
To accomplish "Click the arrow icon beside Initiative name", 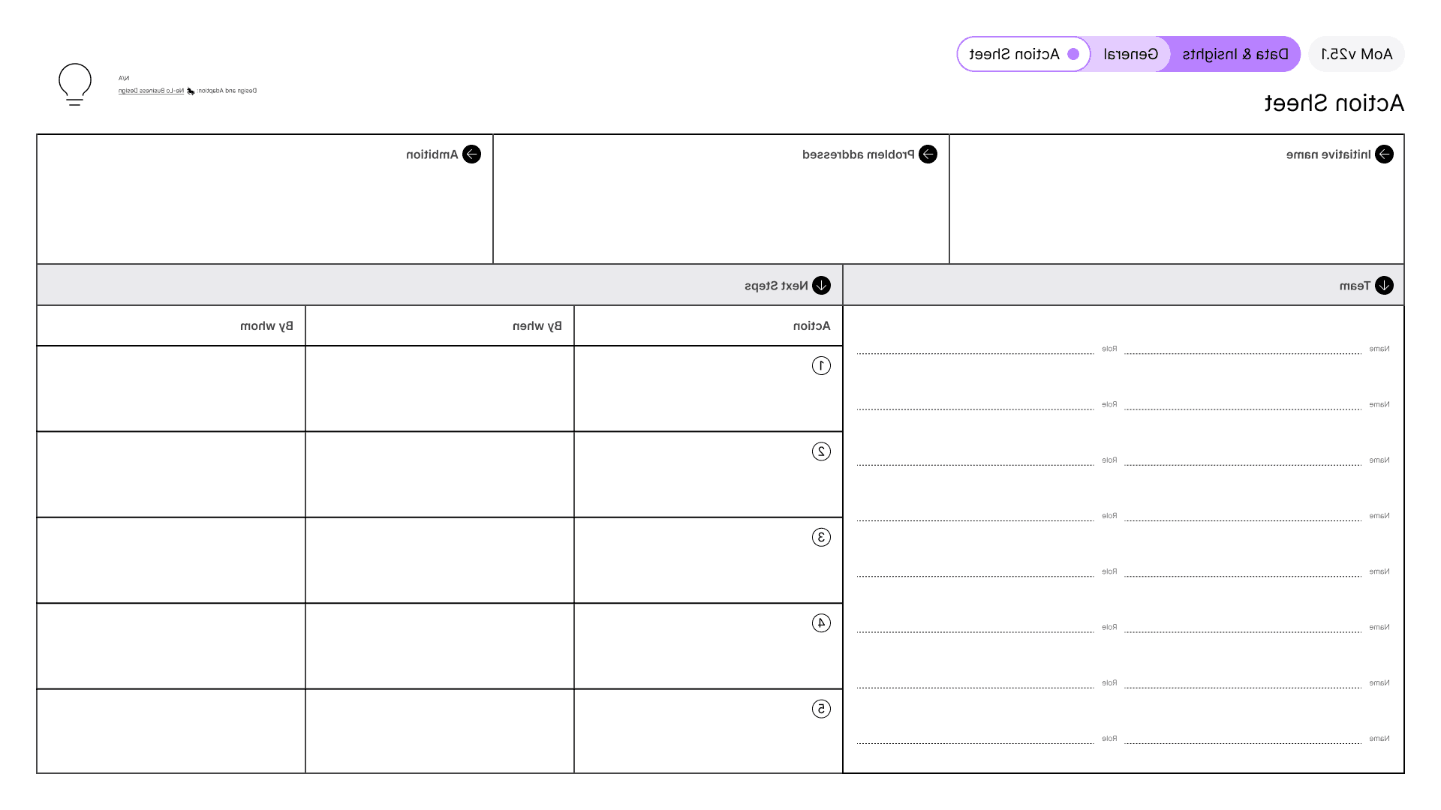I will (1384, 154).
